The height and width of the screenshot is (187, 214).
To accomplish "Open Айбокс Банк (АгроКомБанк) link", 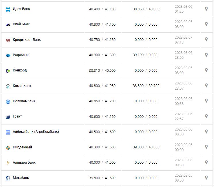I will click(36, 132).
